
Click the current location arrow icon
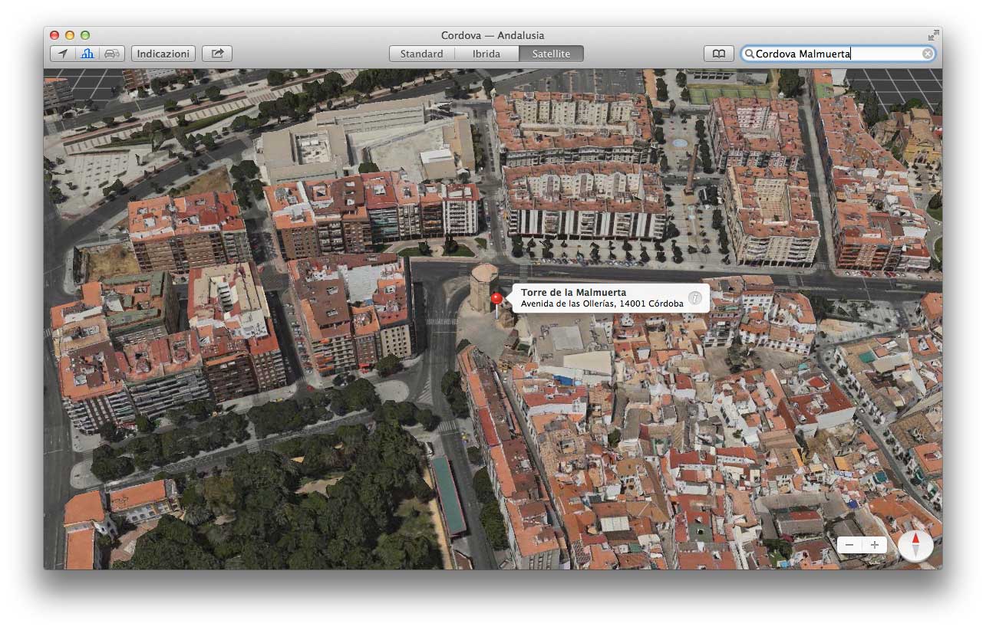coord(63,54)
